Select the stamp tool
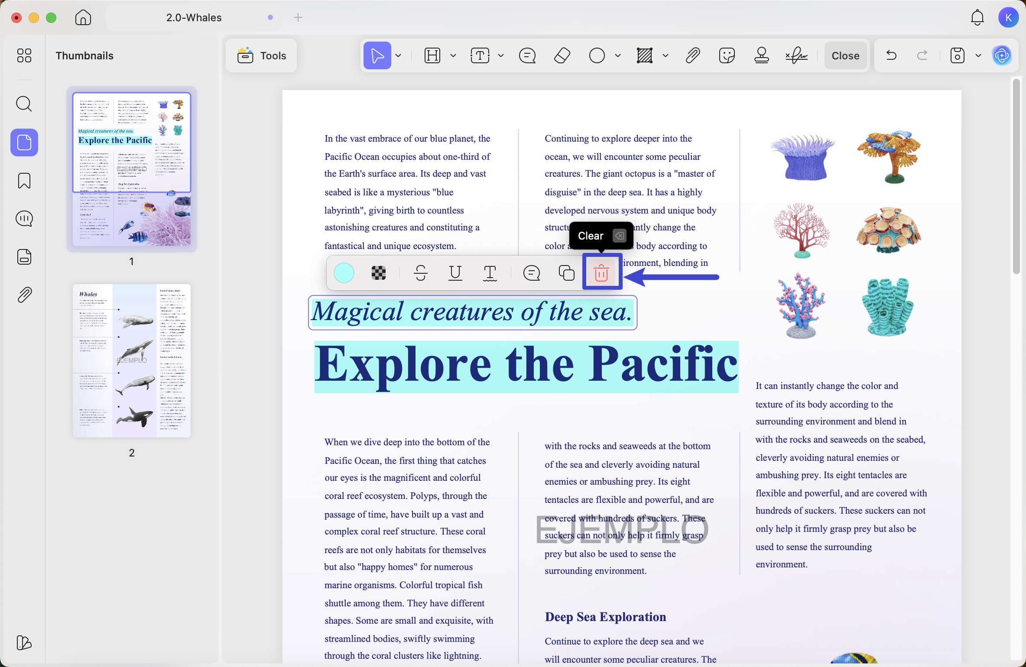1026x667 pixels. click(x=762, y=55)
